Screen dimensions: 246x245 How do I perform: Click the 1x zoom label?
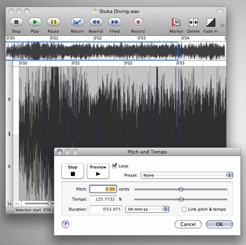click(x=10, y=203)
